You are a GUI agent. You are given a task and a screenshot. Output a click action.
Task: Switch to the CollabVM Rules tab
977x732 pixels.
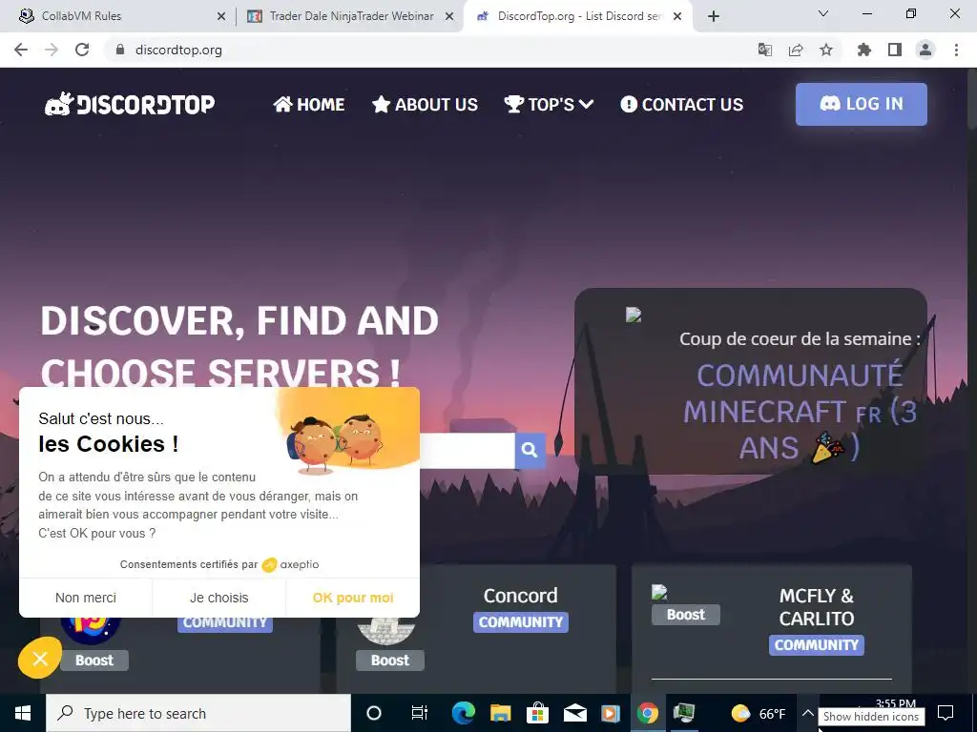[118, 16]
